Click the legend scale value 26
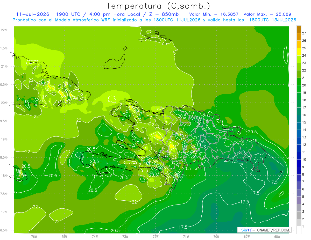The height and width of the screenshot is (240, 311). point(304,41)
